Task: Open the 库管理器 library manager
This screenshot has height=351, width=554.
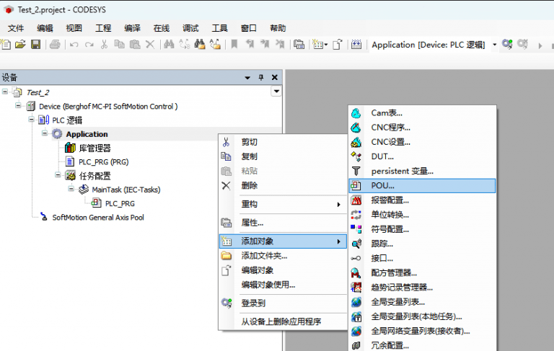Action: [94, 148]
